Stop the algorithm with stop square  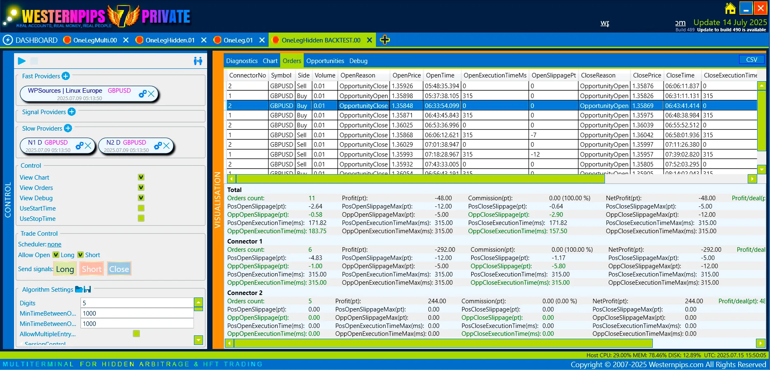tap(34, 61)
